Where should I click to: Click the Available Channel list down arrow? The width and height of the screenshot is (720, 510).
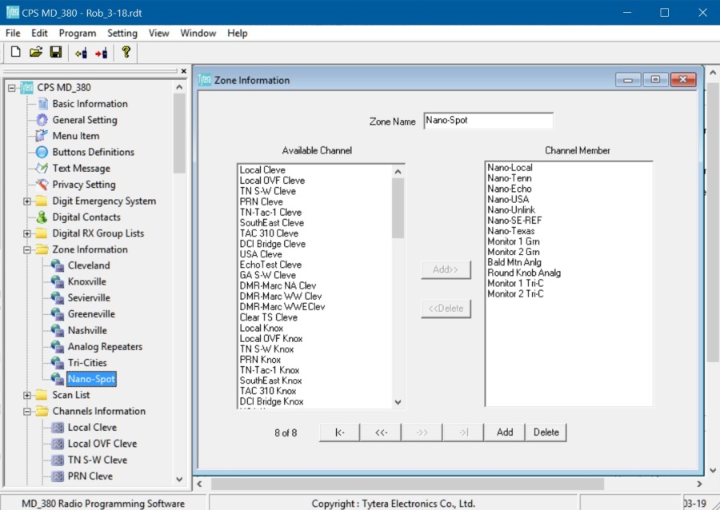pos(398,403)
